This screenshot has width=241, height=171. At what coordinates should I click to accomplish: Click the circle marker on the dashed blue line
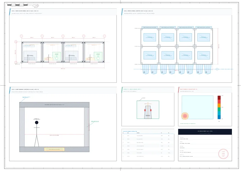[x=217, y=69]
